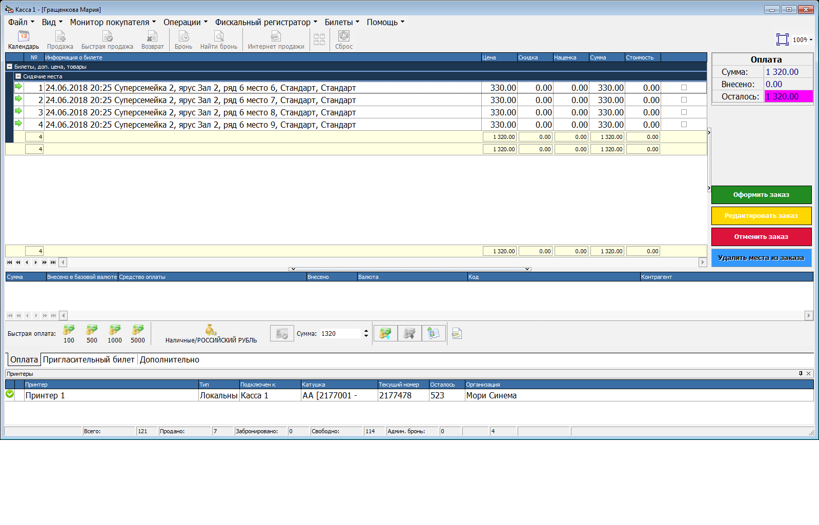Collapse the Билеты, доп. цена, товары group
819x525 pixels.
tap(9, 67)
